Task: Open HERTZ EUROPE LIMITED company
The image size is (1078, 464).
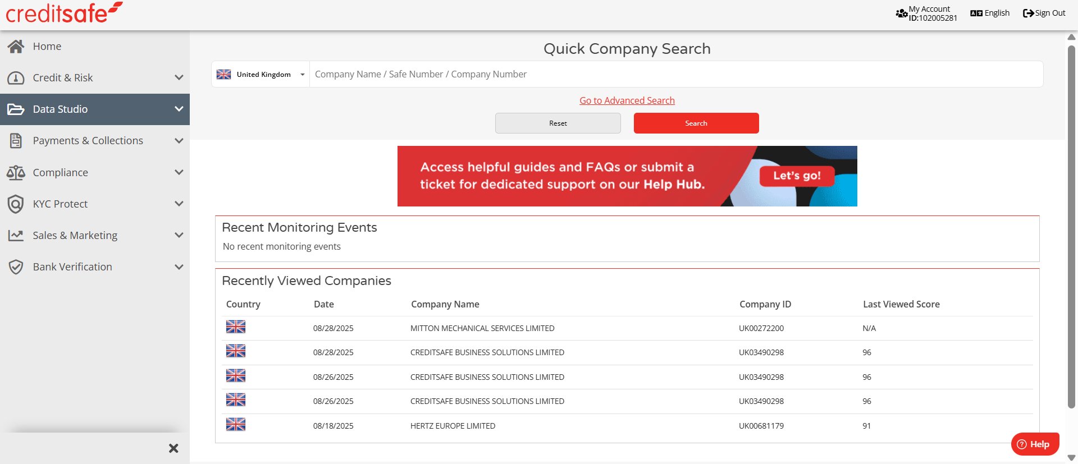Action: pyautogui.click(x=453, y=426)
